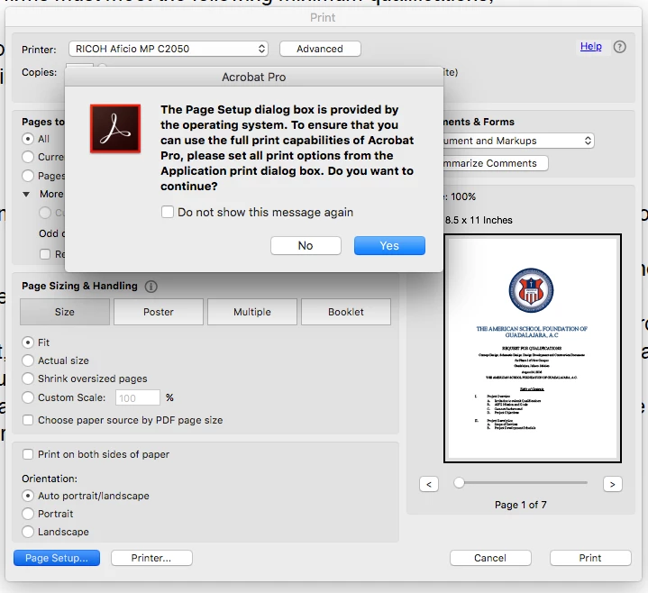Open the help question mark icon
This screenshot has width=648, height=593.
point(619,47)
